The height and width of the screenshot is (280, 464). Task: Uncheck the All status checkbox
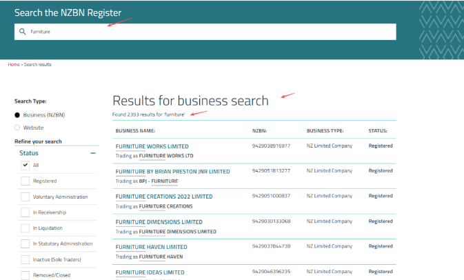(x=26, y=166)
